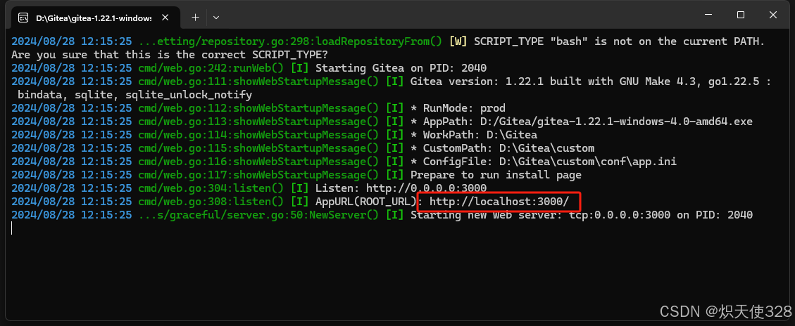Click the loadRepositoryFrom() source reference
This screenshot has width=795, height=326.
(290, 41)
